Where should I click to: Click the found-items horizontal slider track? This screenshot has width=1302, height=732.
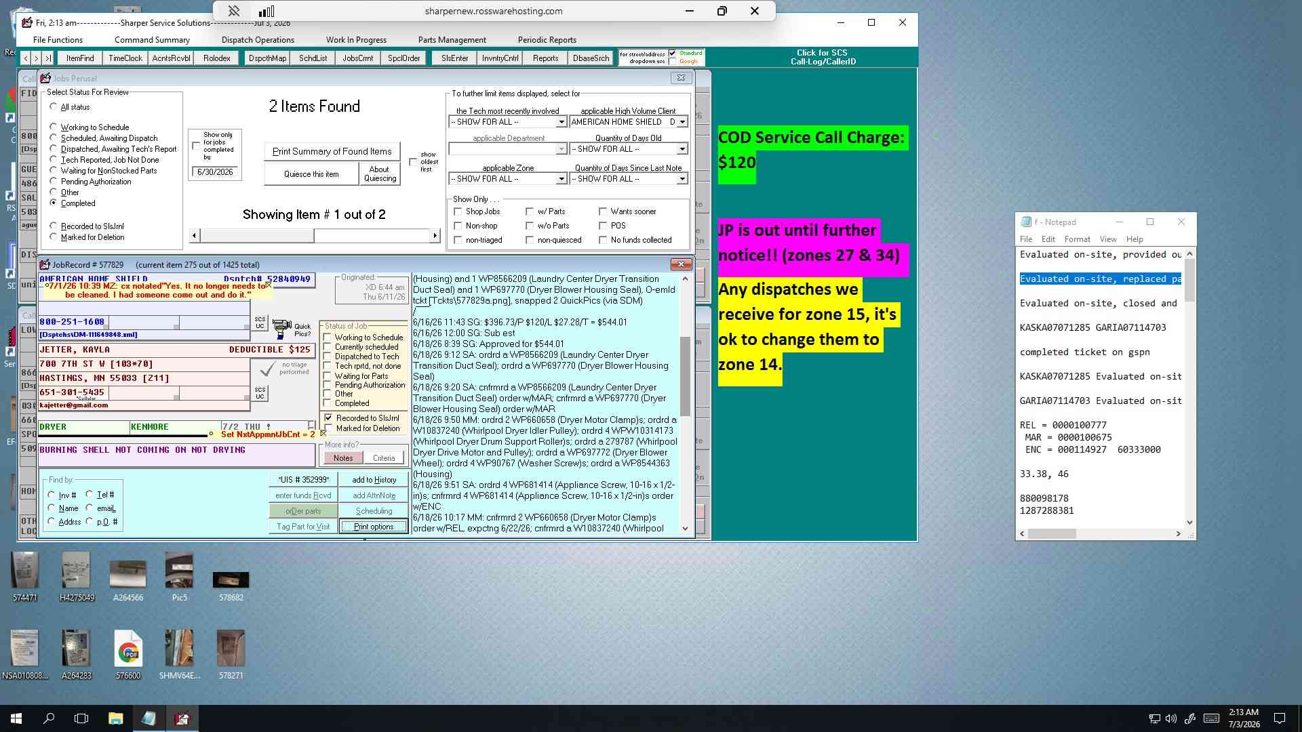click(314, 235)
